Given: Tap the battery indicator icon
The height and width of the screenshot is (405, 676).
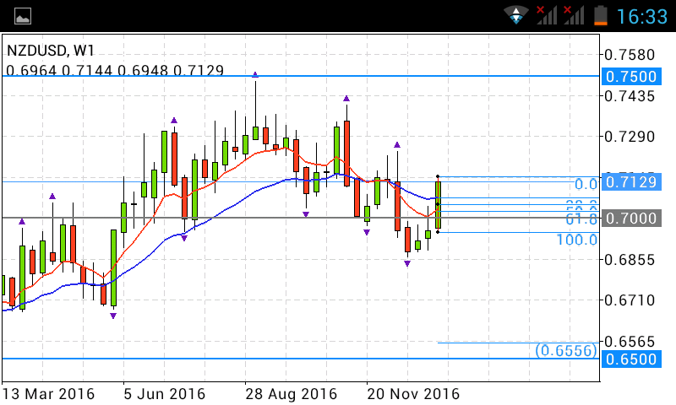Looking at the screenshot, I should click(x=601, y=16).
